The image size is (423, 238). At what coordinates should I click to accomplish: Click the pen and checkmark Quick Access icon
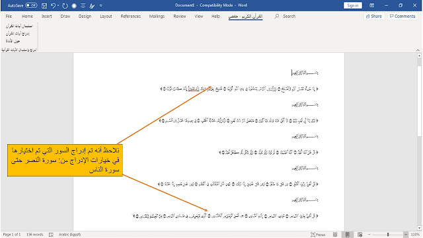click(x=92, y=6)
